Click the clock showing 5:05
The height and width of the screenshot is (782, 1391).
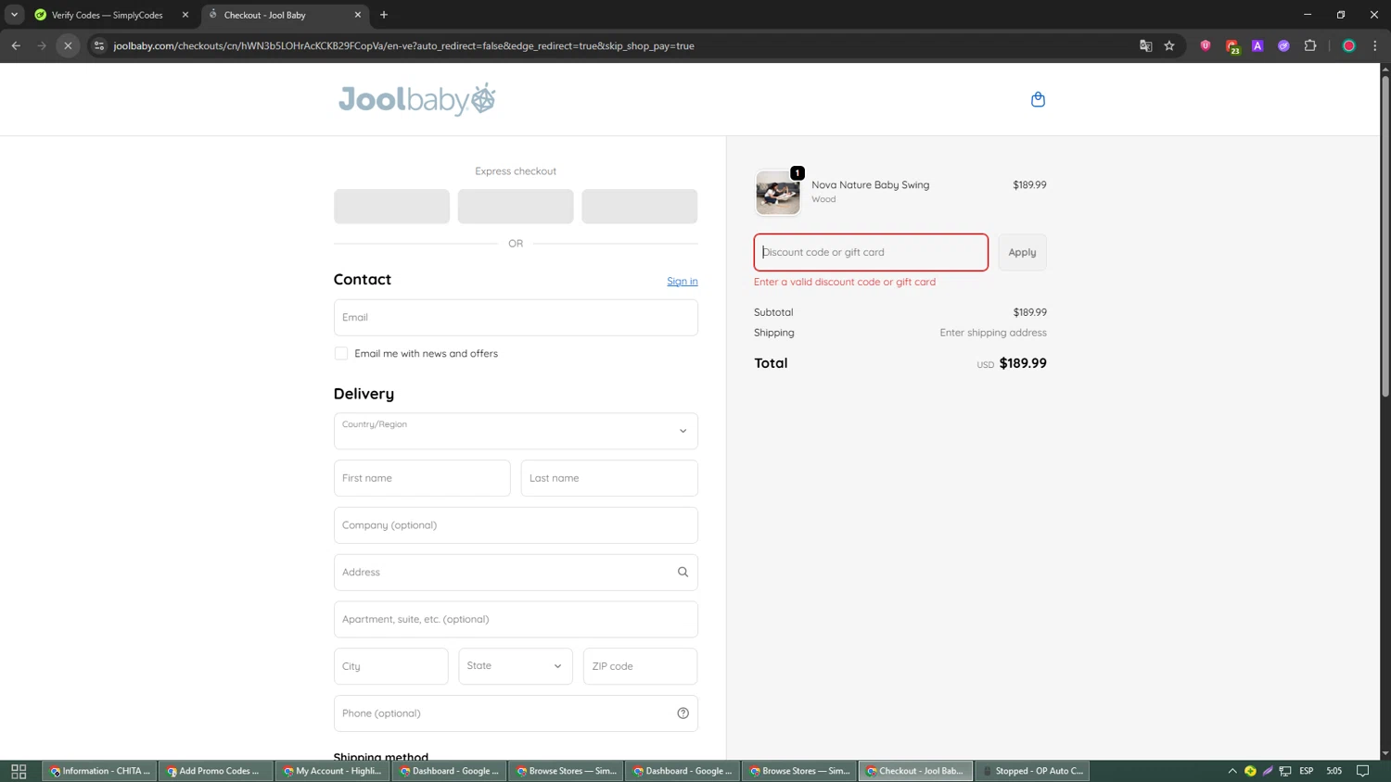pyautogui.click(x=1334, y=771)
